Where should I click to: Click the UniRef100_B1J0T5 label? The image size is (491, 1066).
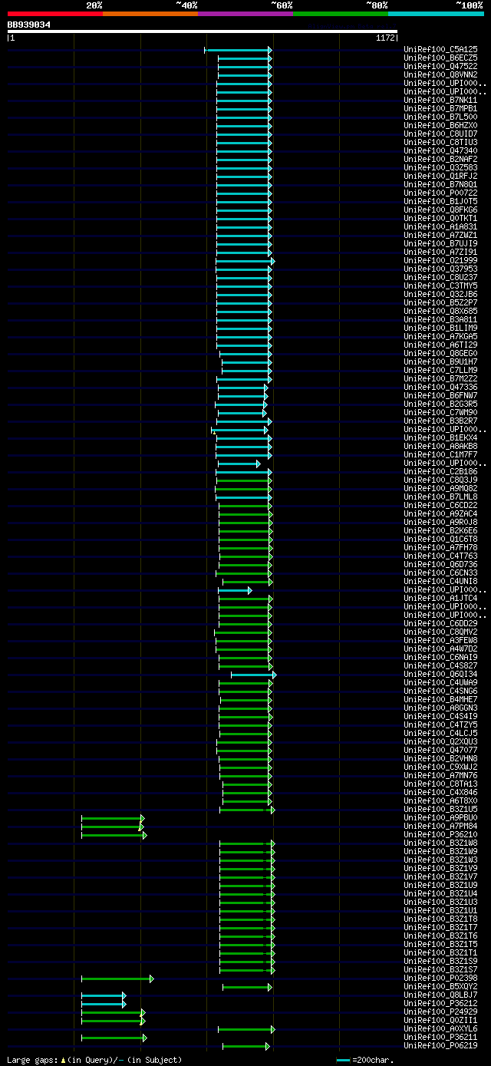(x=440, y=201)
